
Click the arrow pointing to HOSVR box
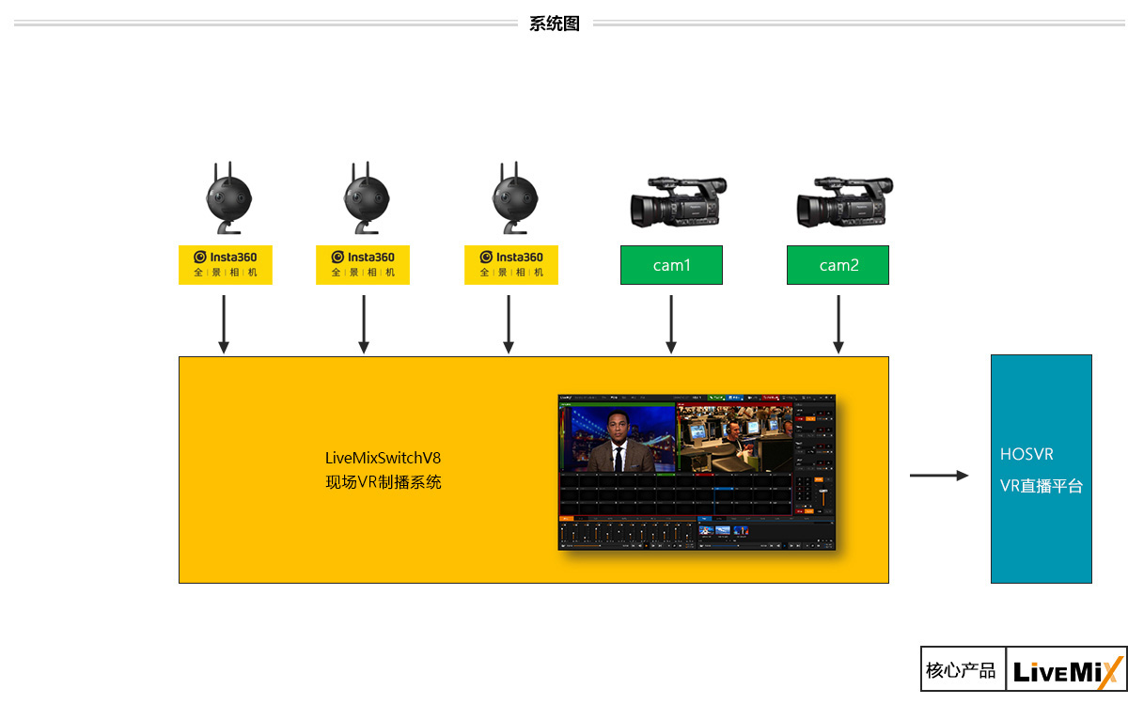click(938, 476)
